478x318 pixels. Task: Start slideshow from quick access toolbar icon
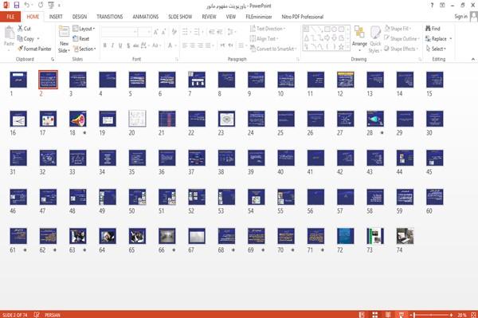point(51,5)
